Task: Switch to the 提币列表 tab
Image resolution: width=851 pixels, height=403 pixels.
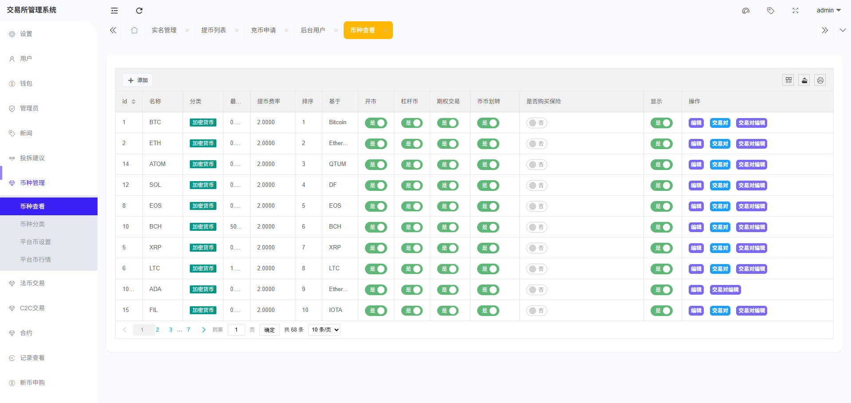Action: click(214, 30)
